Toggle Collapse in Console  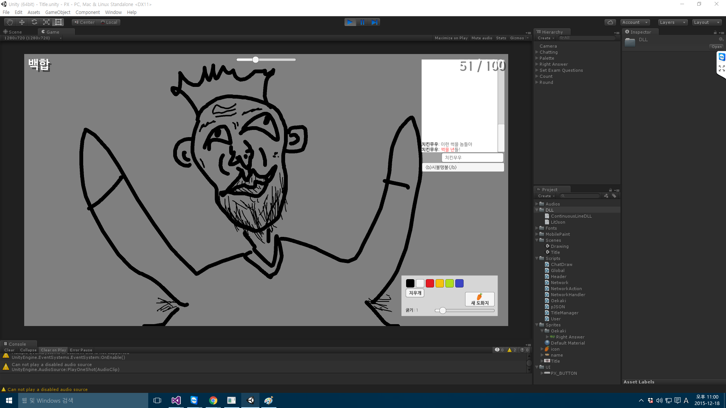pyautogui.click(x=28, y=350)
